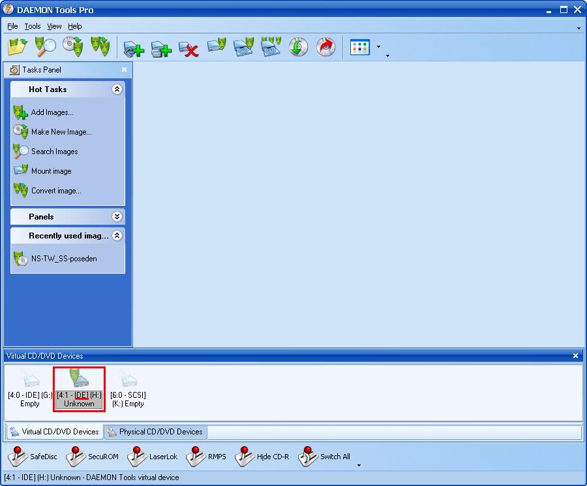Open the Tools menu
Screen dimensions: 587x486
33,26
